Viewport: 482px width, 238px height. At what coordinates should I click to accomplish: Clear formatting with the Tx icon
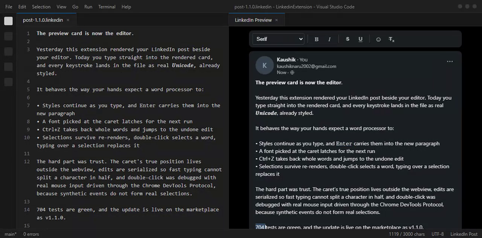pos(391,39)
